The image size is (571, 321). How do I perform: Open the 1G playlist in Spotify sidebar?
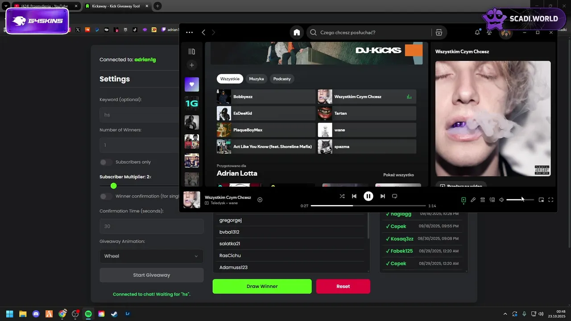pyautogui.click(x=192, y=103)
